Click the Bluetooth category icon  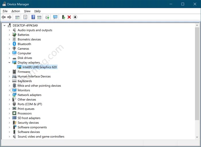(14, 44)
